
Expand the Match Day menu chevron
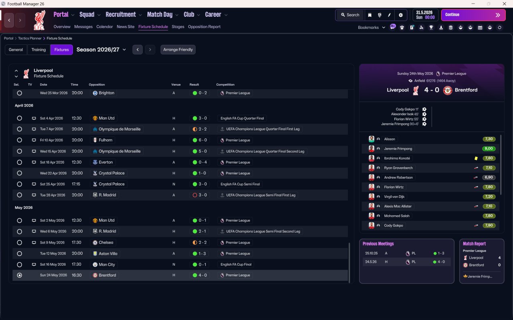click(x=176, y=15)
